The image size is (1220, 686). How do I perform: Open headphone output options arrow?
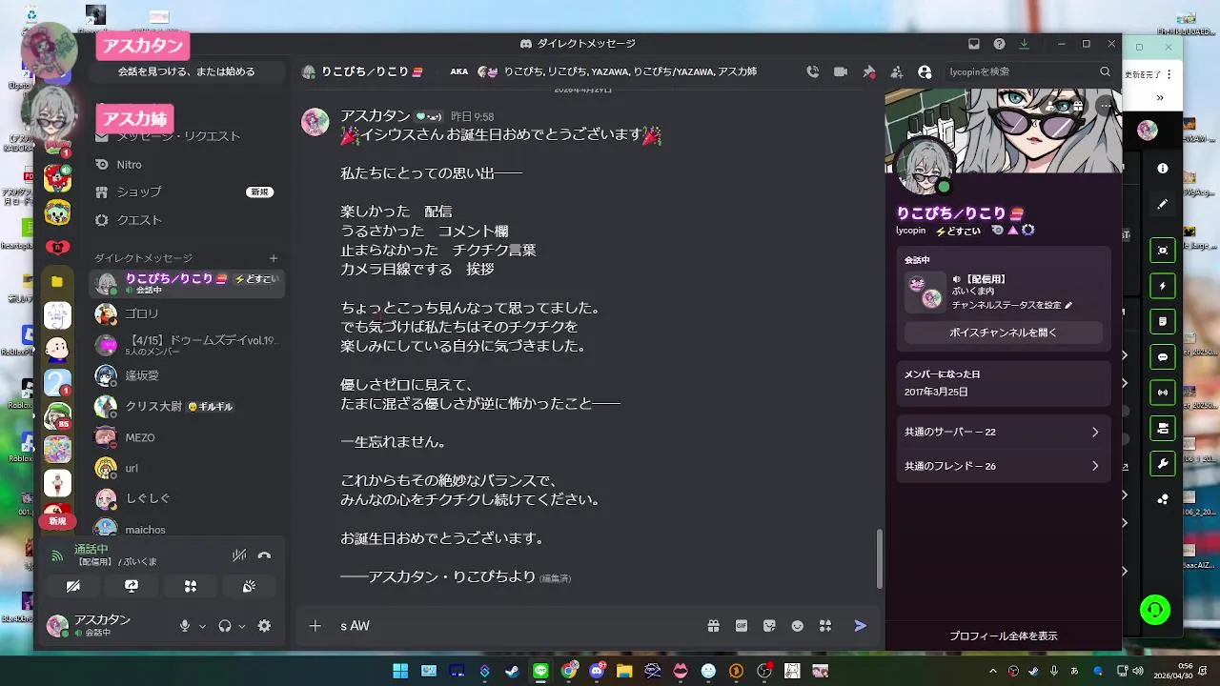(x=242, y=627)
